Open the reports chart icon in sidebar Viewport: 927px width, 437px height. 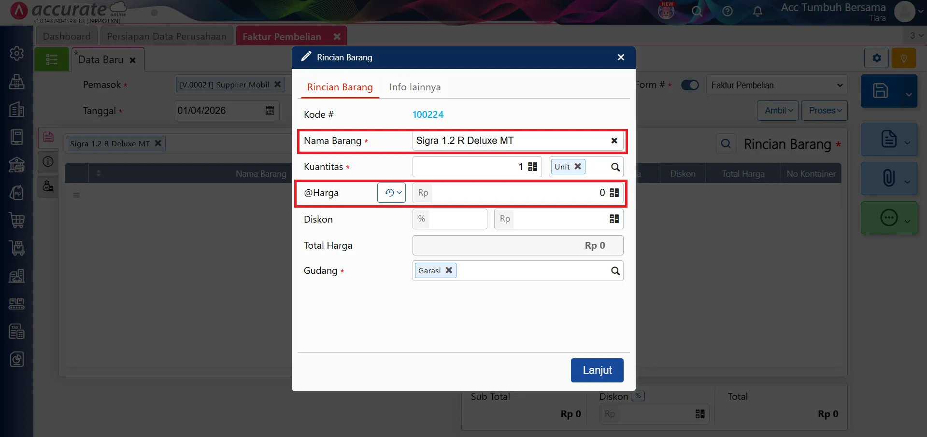(17, 359)
